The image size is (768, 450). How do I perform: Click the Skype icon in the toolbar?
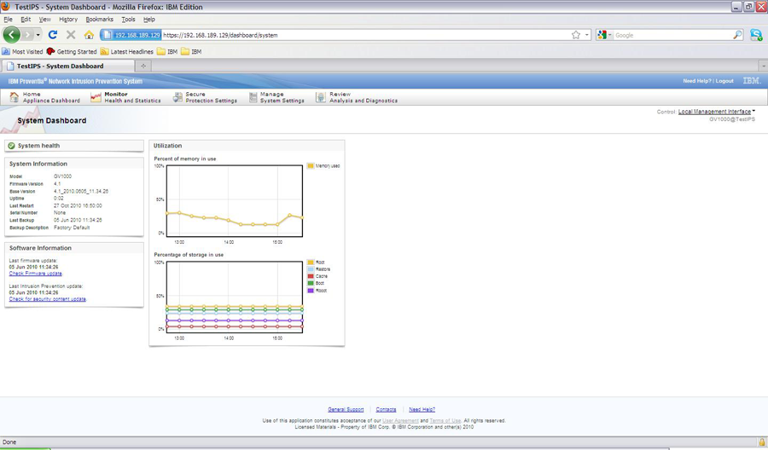[x=756, y=35]
